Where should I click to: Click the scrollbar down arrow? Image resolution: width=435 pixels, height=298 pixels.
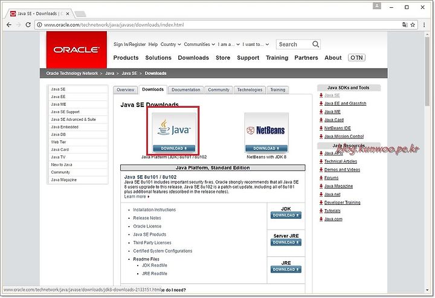(x=427, y=290)
